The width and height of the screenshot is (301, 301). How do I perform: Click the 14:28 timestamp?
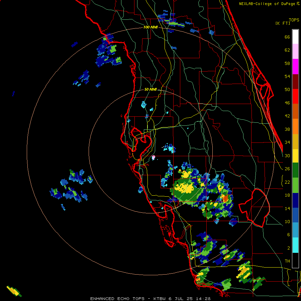[x=203, y=299]
